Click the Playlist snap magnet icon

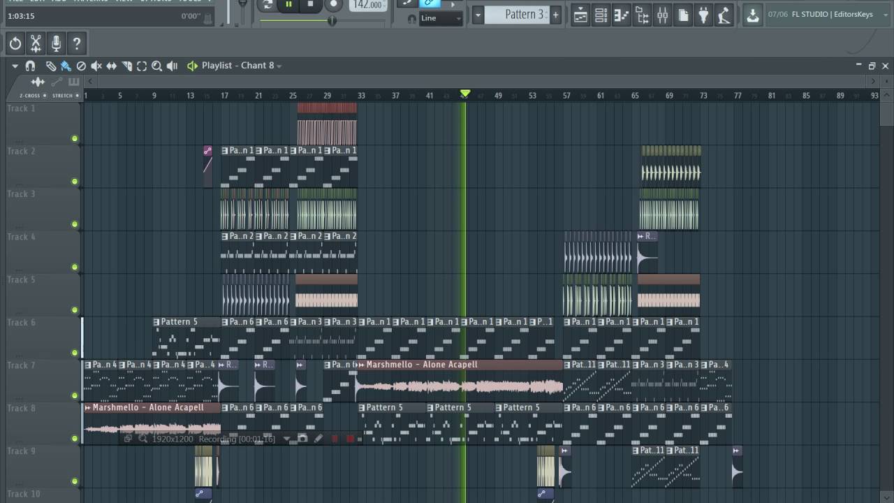pos(30,66)
